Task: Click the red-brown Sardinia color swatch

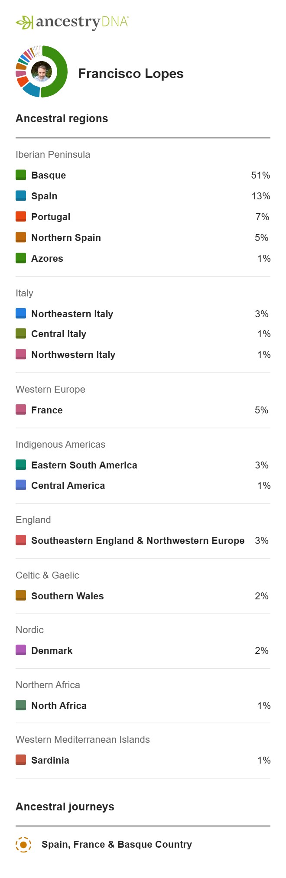Action: coord(21,760)
